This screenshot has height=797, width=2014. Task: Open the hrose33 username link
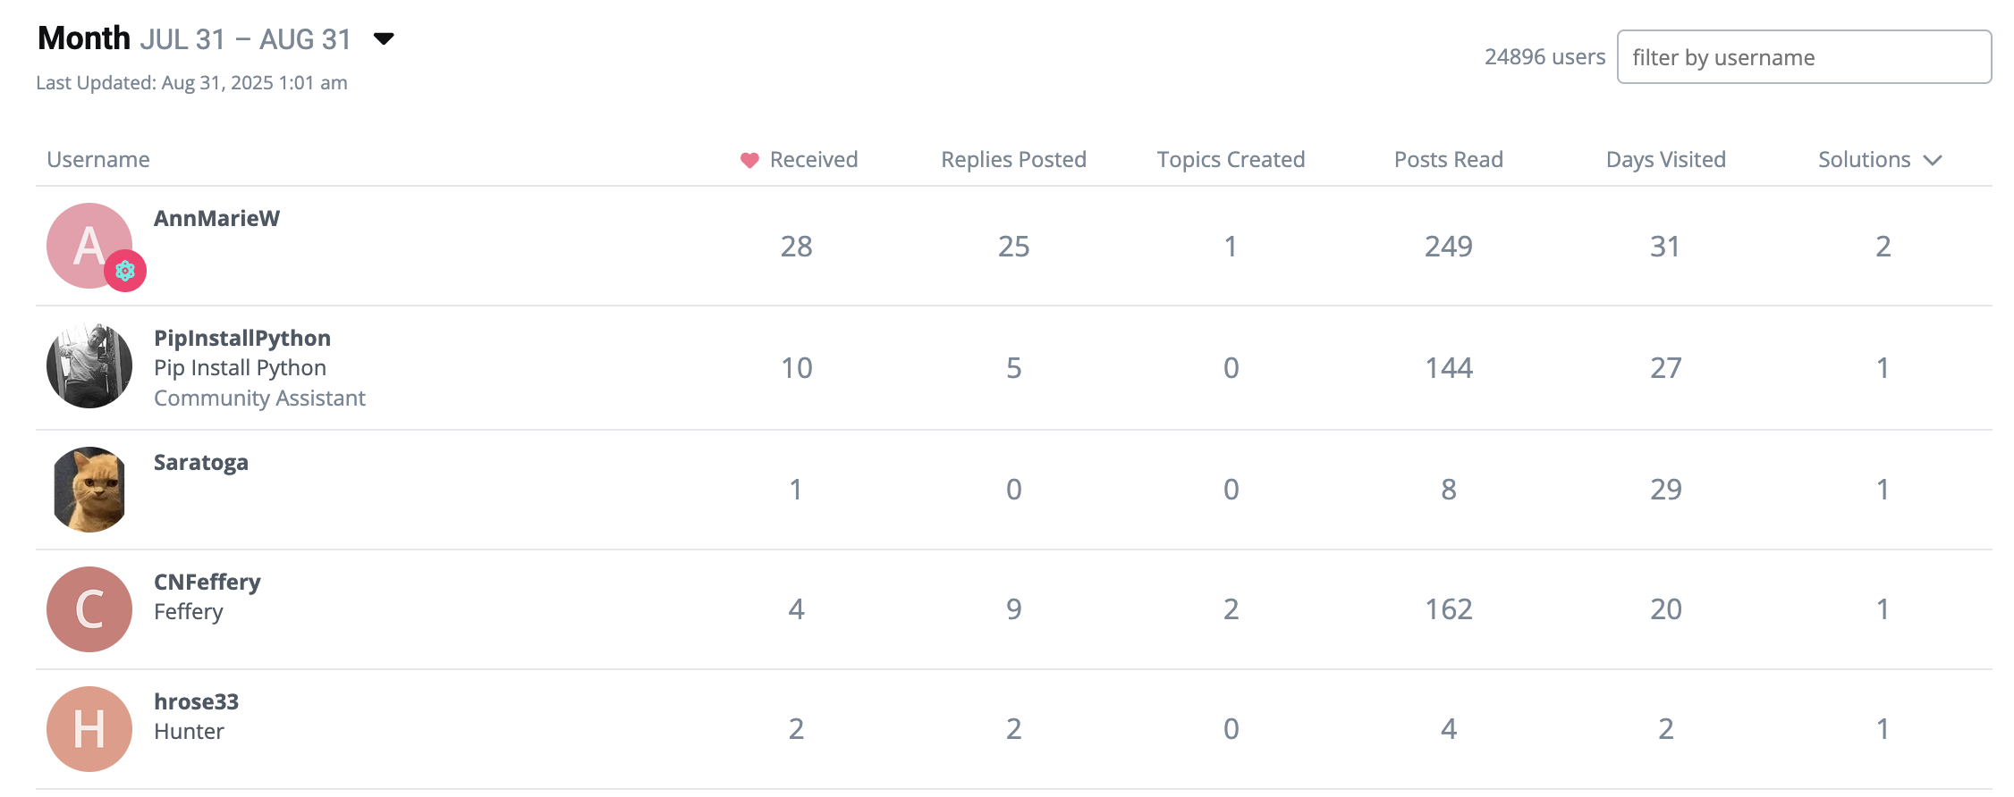coord(196,701)
